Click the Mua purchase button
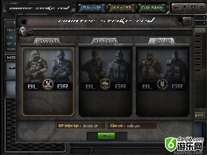 [x=107, y=136]
